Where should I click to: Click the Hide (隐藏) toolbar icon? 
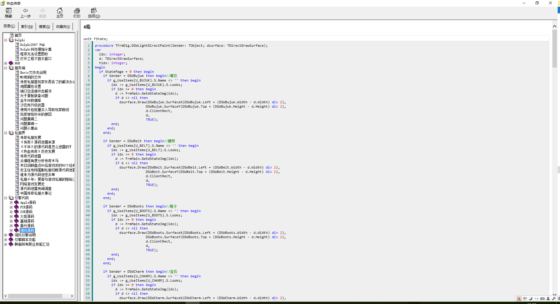(x=8, y=13)
